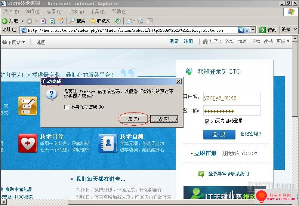Click 否(N) button in dialog
The image size is (299, 206).
coord(164,119)
